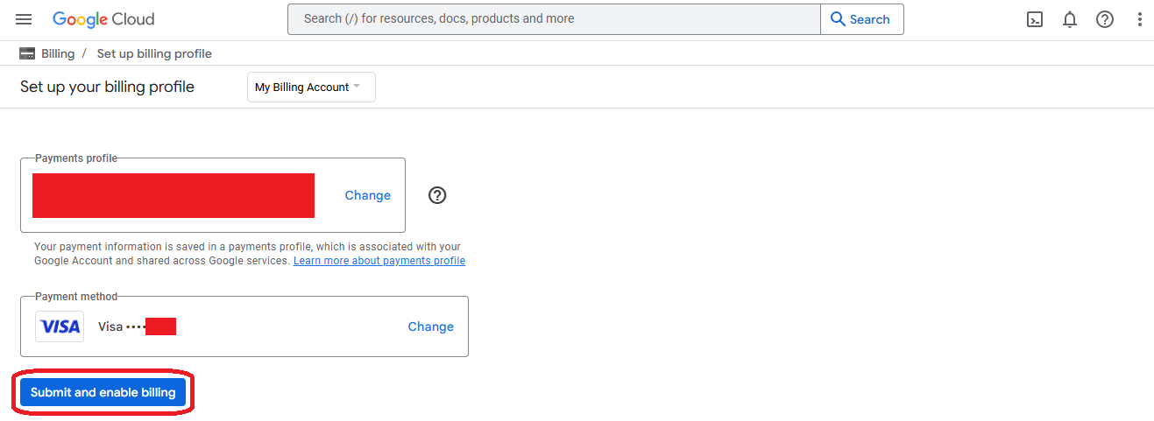Open the help menu in top bar
1154x421 pixels.
pyautogui.click(x=1105, y=19)
